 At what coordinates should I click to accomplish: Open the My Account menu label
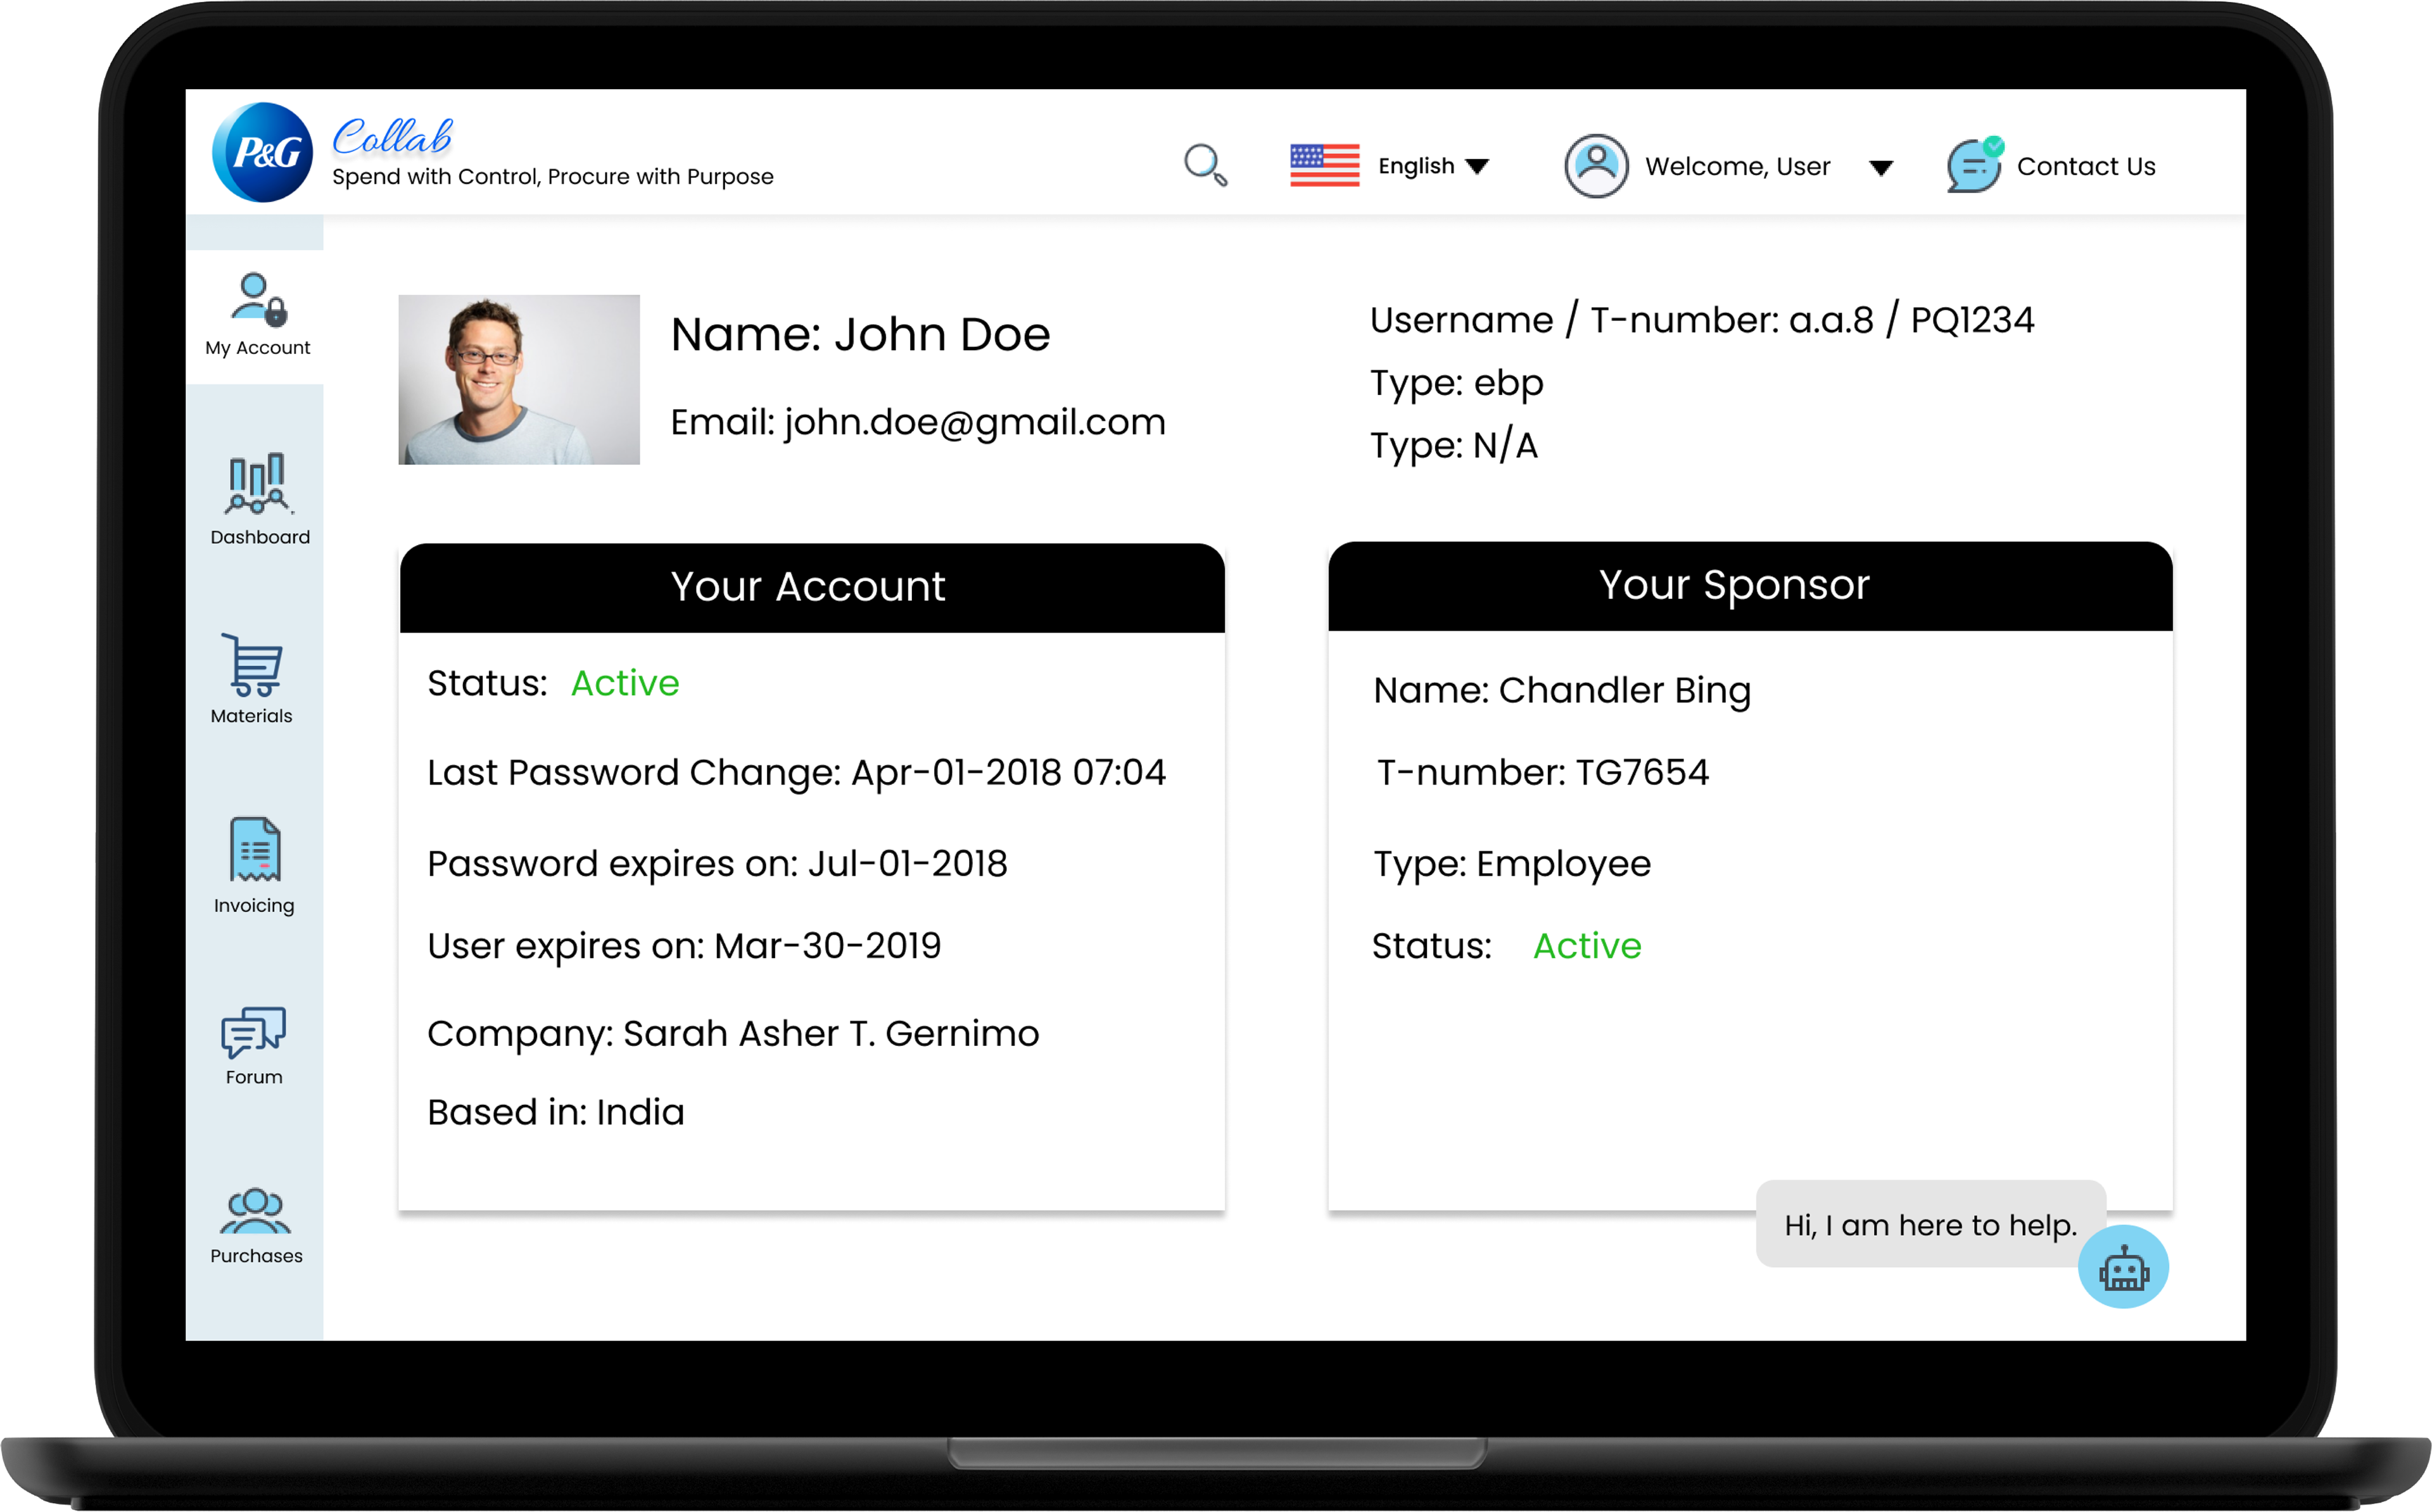tap(257, 348)
